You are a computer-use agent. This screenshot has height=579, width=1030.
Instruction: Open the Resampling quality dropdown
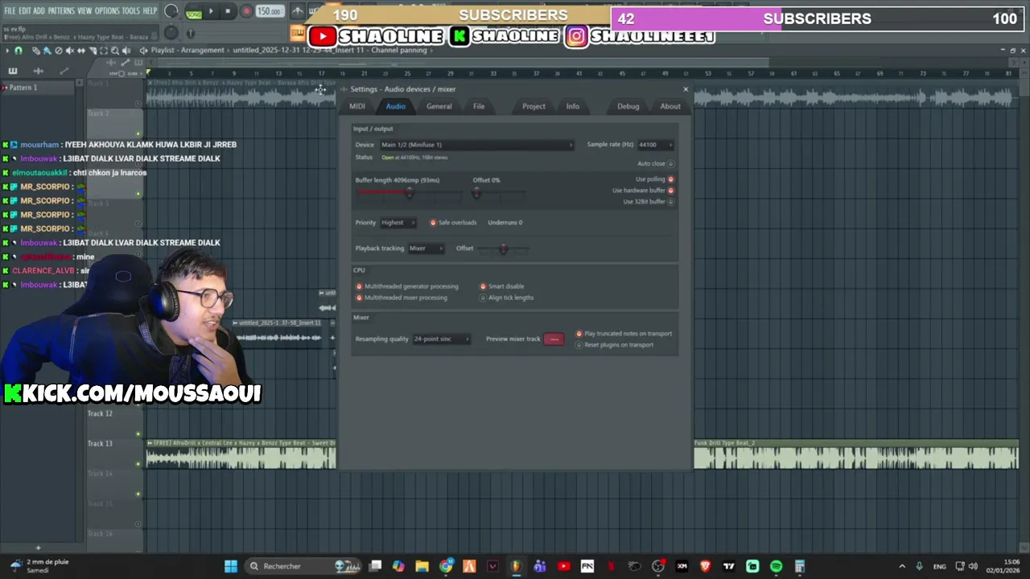coord(442,339)
